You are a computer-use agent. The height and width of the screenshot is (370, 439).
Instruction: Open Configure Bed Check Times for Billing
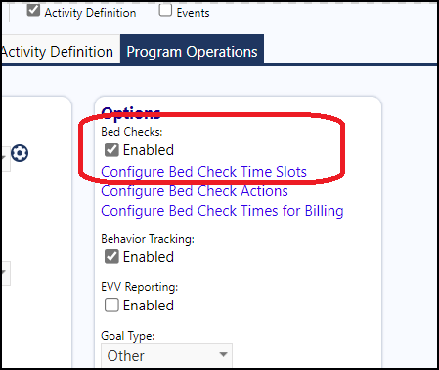222,211
